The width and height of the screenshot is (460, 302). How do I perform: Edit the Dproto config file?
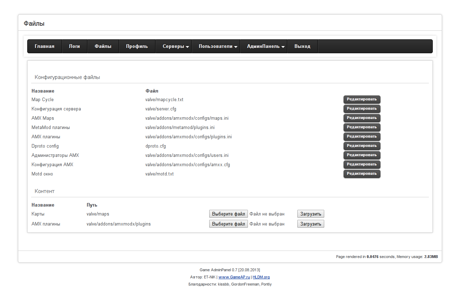coord(361,146)
